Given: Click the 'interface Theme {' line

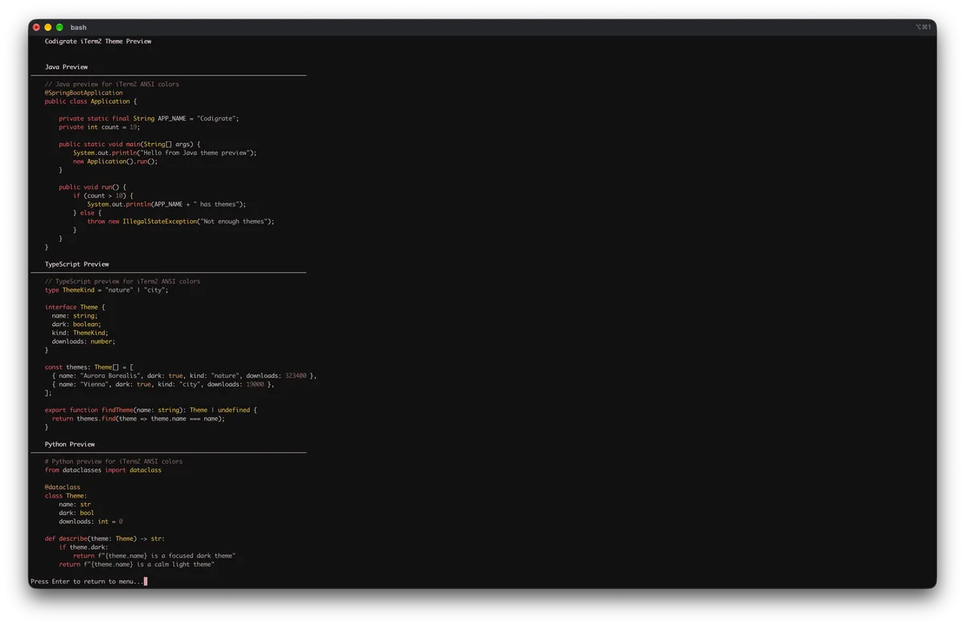Looking at the screenshot, I should coord(75,307).
